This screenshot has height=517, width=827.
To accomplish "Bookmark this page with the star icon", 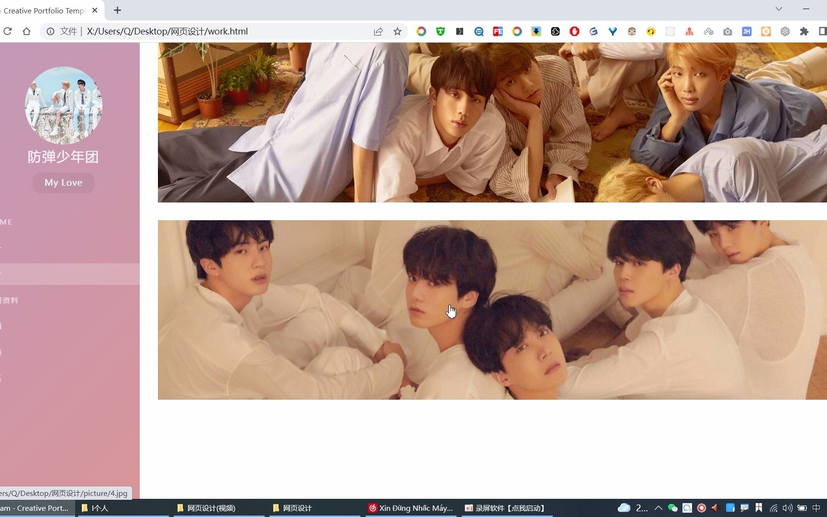I will [397, 31].
